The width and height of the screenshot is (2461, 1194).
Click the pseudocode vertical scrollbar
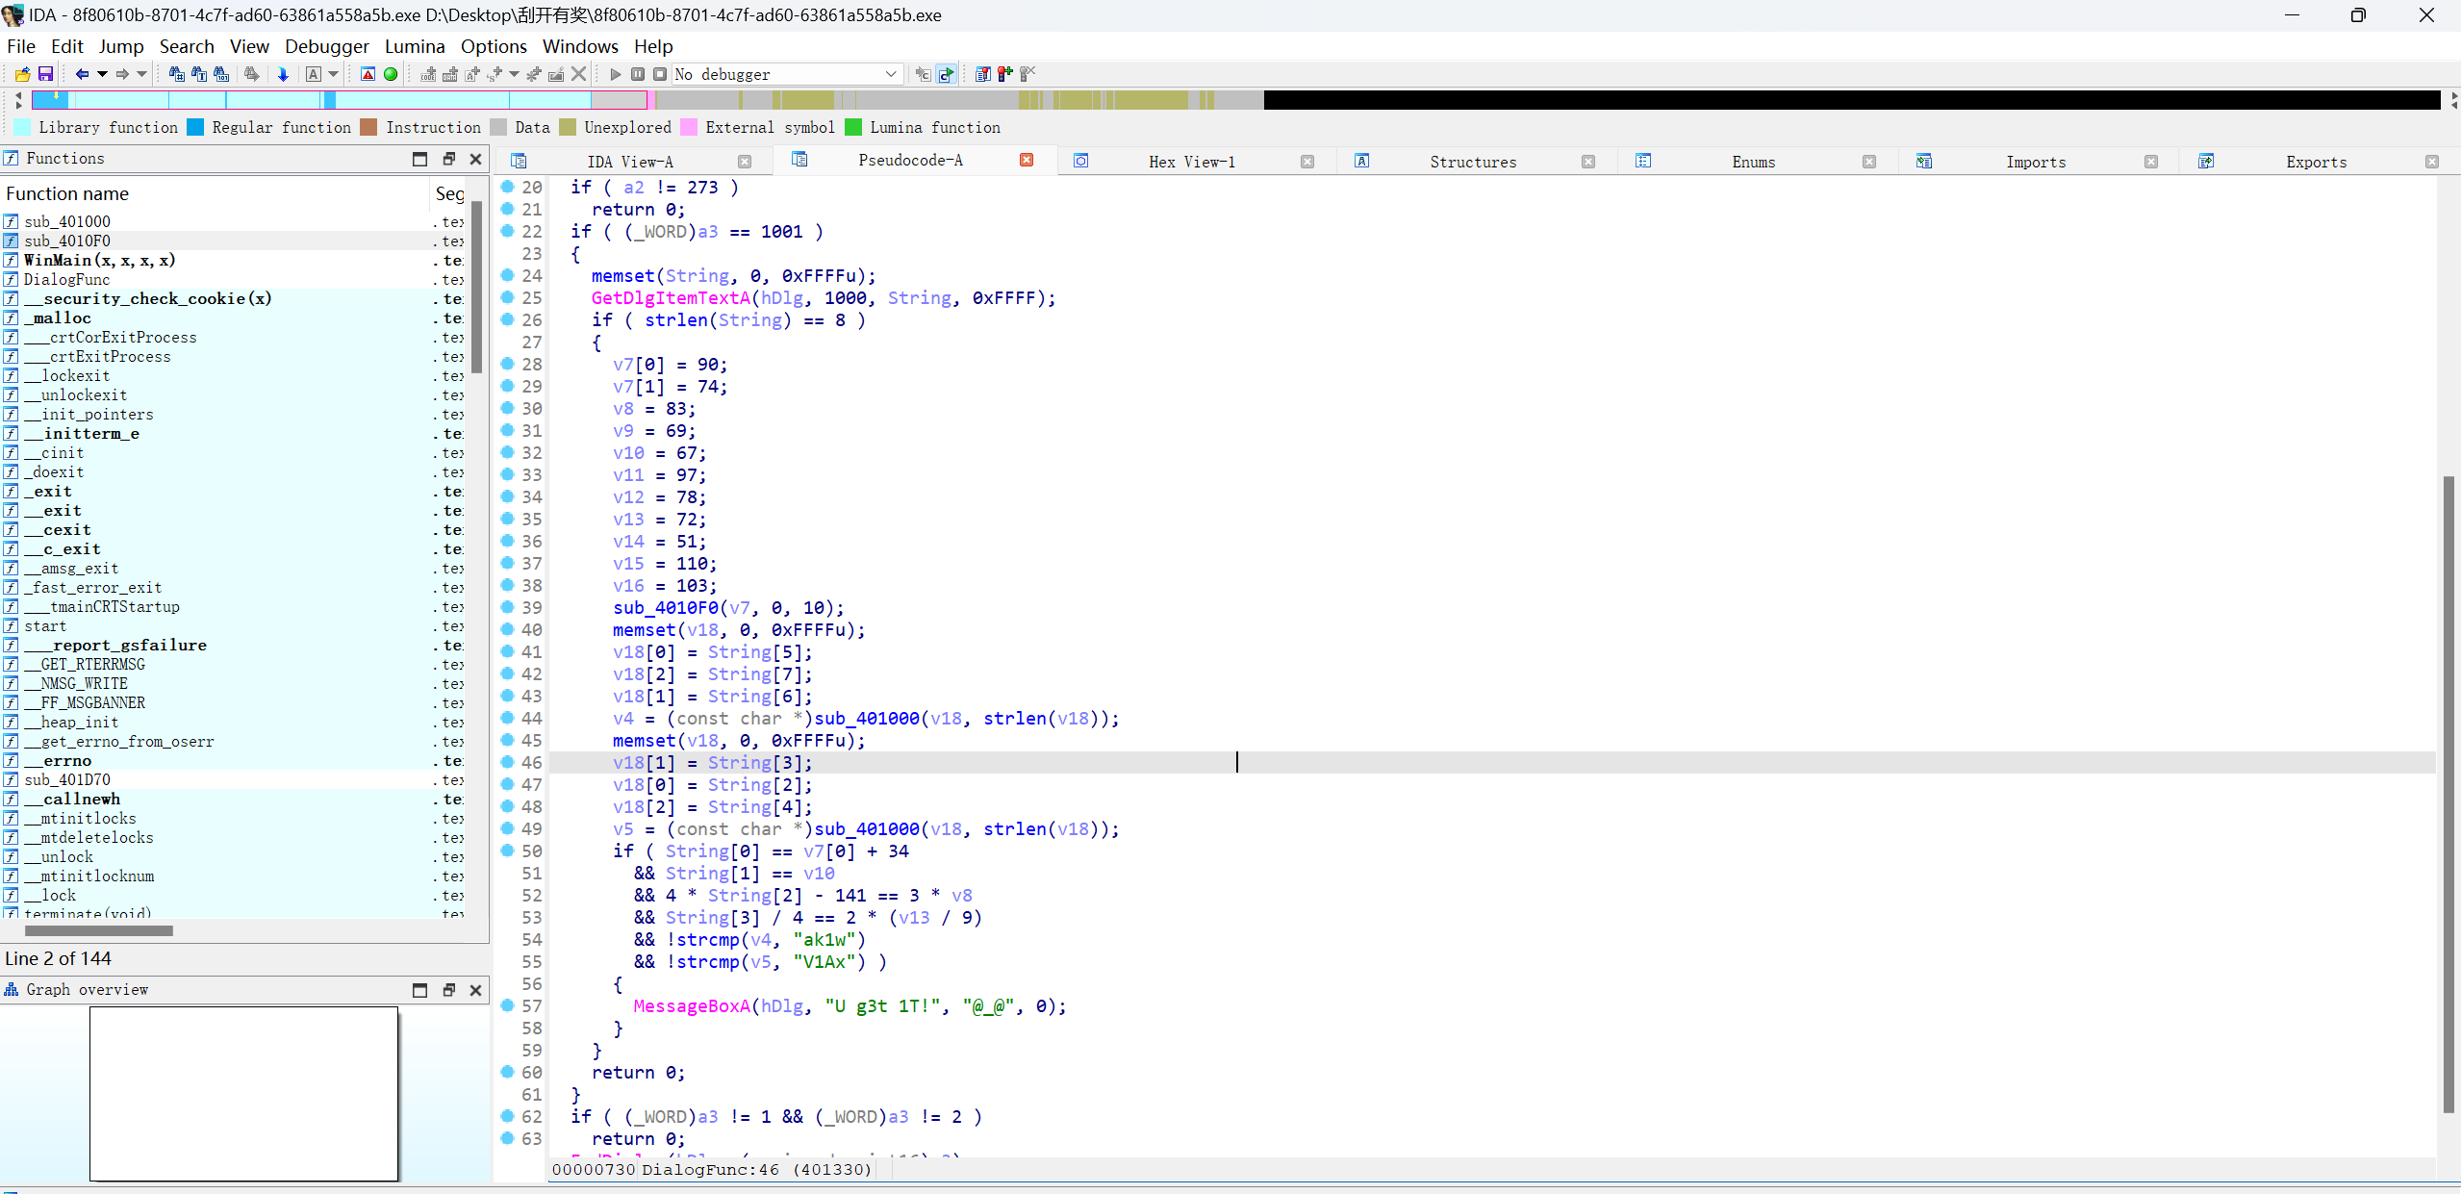pos(2448,795)
